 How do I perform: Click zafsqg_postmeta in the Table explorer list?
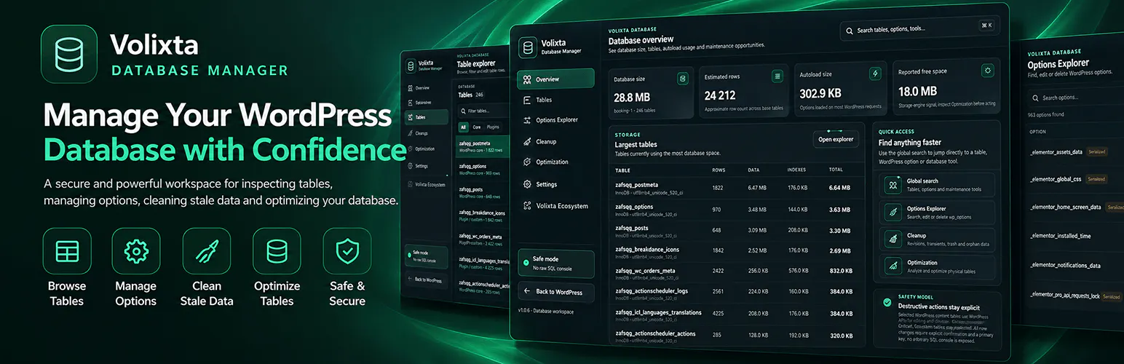474,143
